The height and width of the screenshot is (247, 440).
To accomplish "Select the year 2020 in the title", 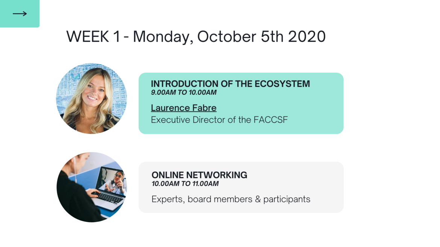I will [307, 37].
